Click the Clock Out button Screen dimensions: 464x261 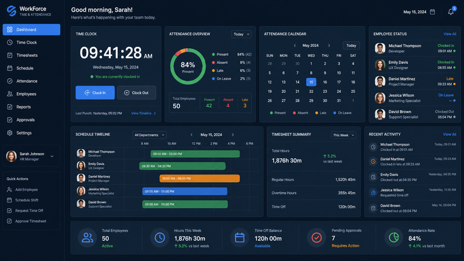[x=136, y=93]
